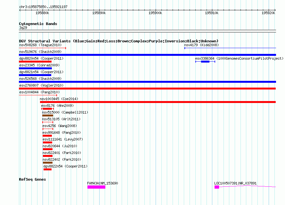Image resolution: width=285 pixels, height=205 pixels.
Task: Click the nsv820644 (Ju2010) label
Action: 60,146
